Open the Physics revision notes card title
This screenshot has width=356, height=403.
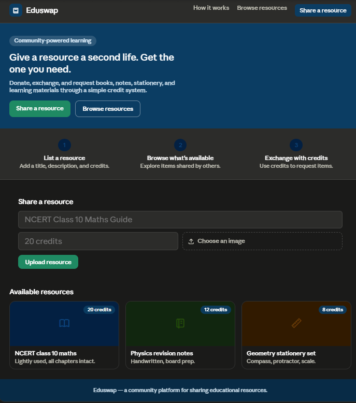[162, 353]
